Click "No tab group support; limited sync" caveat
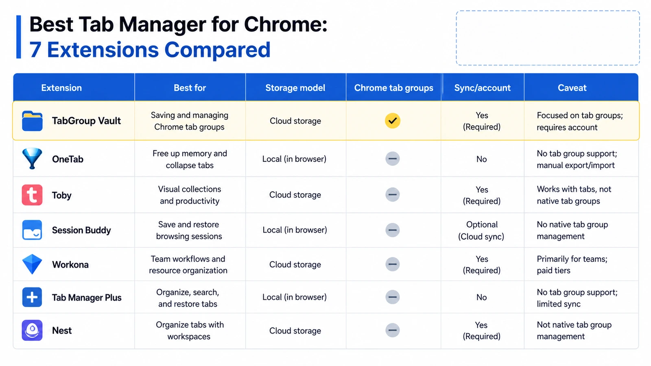The image size is (651, 366). [x=577, y=298]
